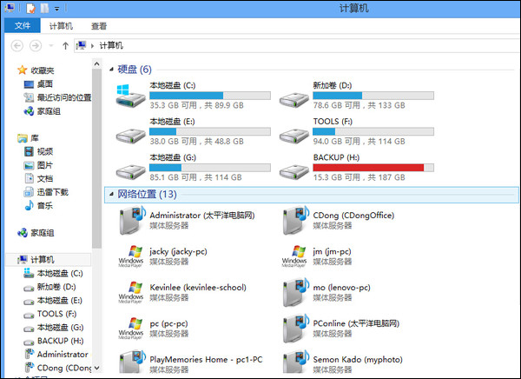Viewport: 521px width, 379px height.
Task: Click the navigation pane scroll down arrow
Action: pos(96,368)
